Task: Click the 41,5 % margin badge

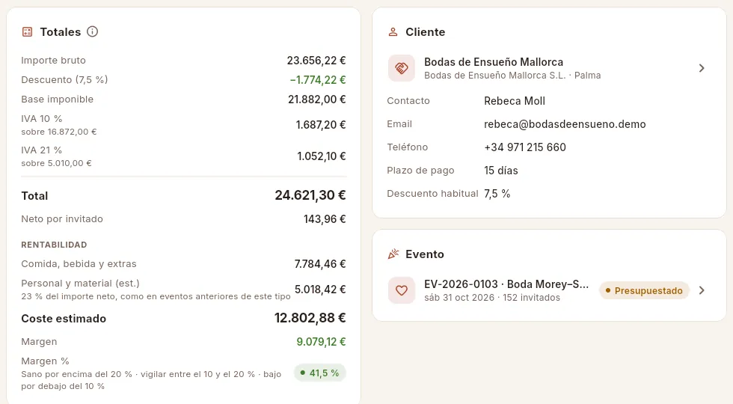Action: coord(320,373)
